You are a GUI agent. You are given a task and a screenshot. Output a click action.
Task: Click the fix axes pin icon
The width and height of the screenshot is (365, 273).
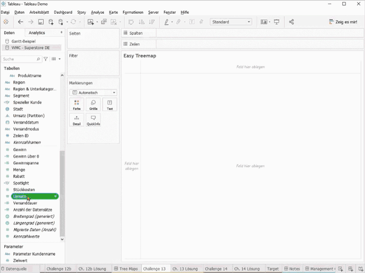point(201,22)
